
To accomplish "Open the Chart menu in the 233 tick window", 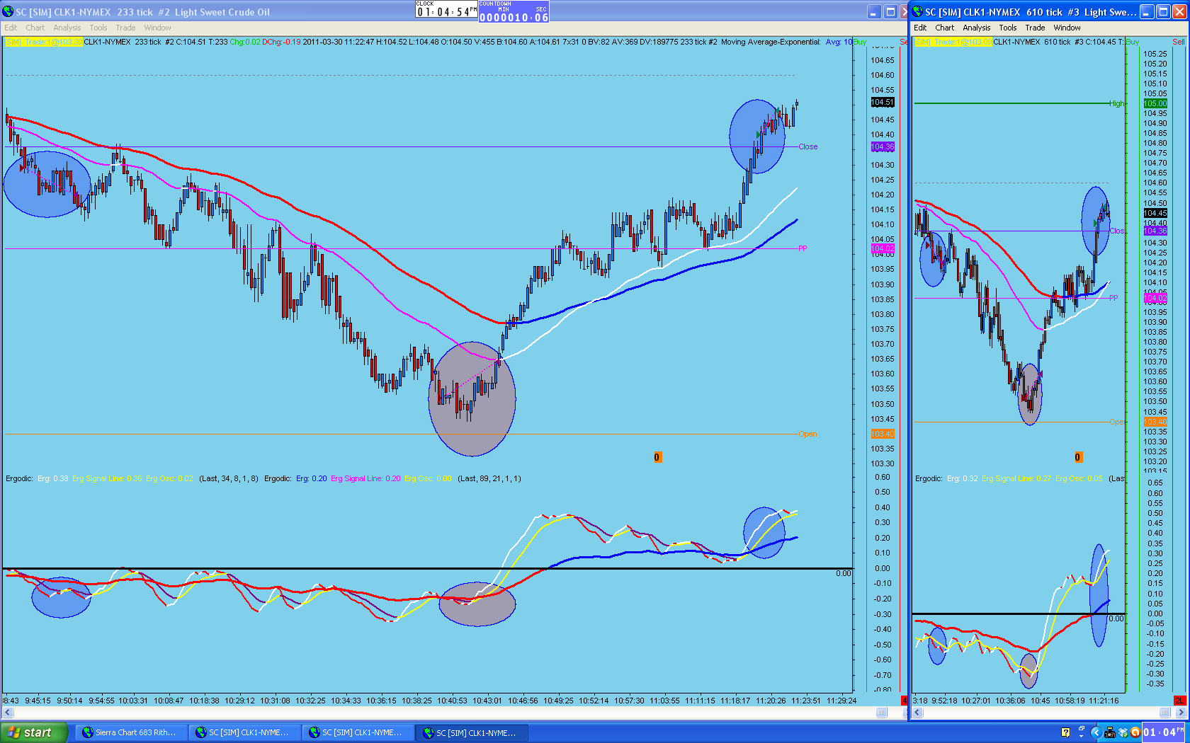I will (35, 28).
